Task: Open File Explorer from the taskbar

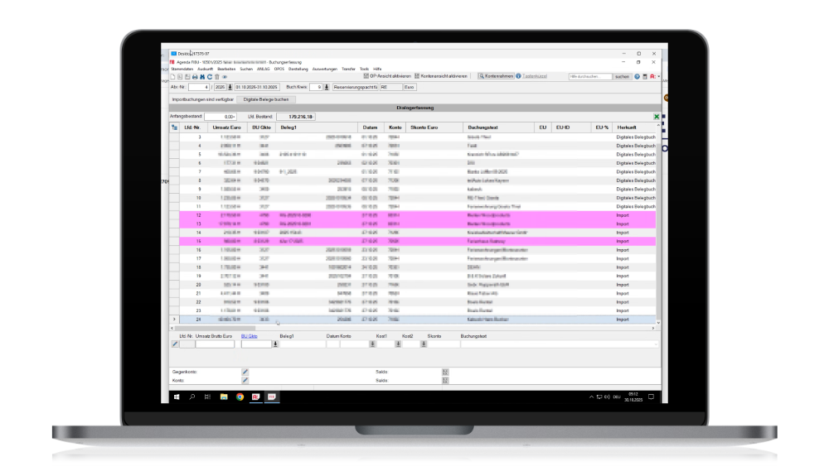Action: click(x=224, y=397)
